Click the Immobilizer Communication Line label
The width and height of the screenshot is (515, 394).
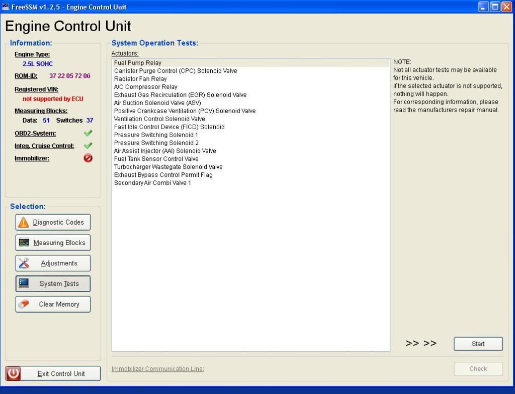(157, 369)
